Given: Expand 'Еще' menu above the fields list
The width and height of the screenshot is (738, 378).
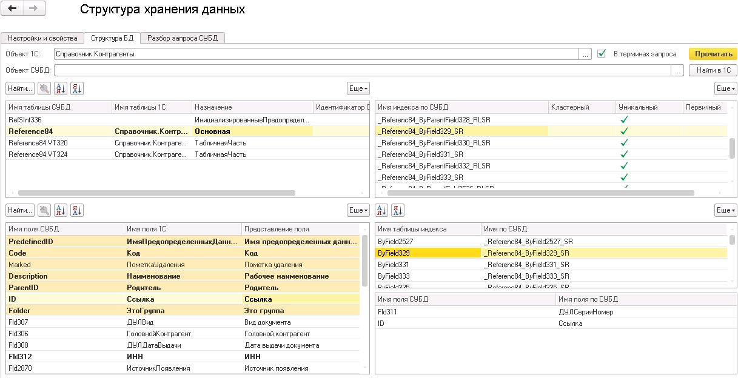Looking at the screenshot, I should click(x=358, y=210).
